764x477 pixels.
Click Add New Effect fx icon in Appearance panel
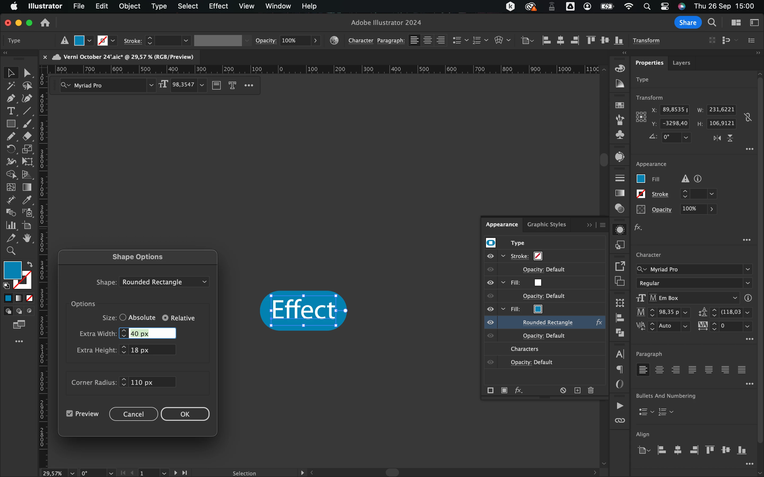(x=518, y=391)
